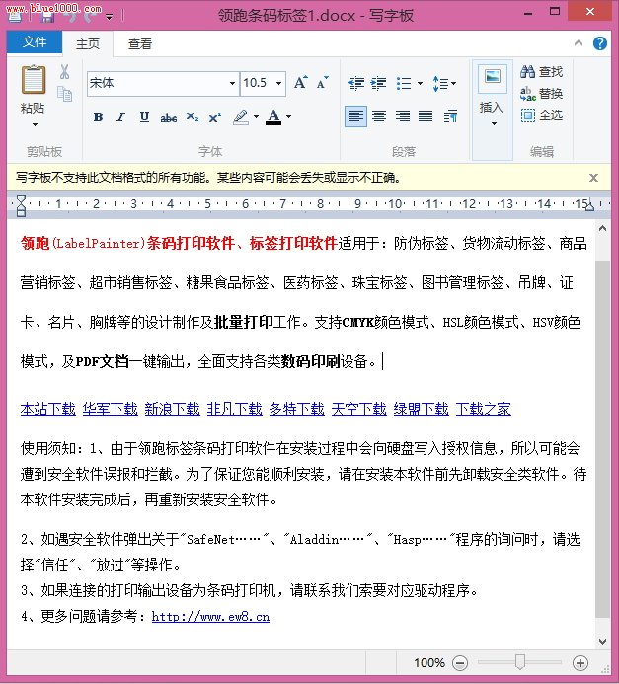The width and height of the screenshot is (619, 684).
Task: Click the zoom out minus button
Action: pos(460,663)
